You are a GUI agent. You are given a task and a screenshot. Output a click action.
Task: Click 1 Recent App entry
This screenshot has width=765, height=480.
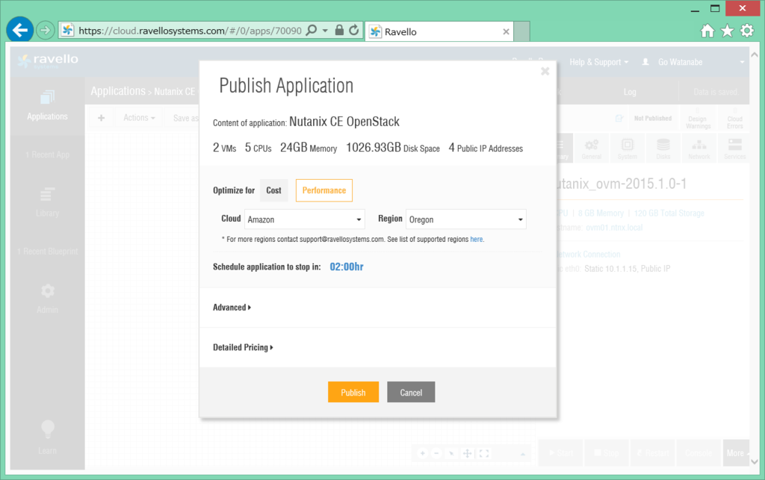click(x=47, y=155)
